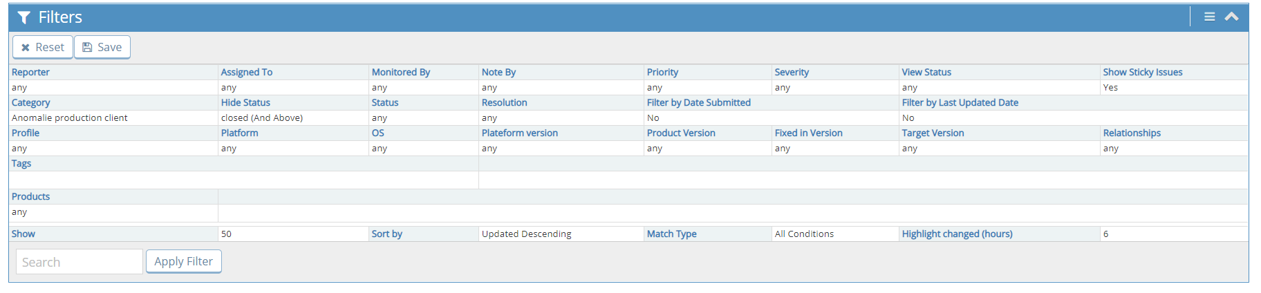Edit the Monitored By filter
The image size is (1261, 293).
(x=400, y=72)
